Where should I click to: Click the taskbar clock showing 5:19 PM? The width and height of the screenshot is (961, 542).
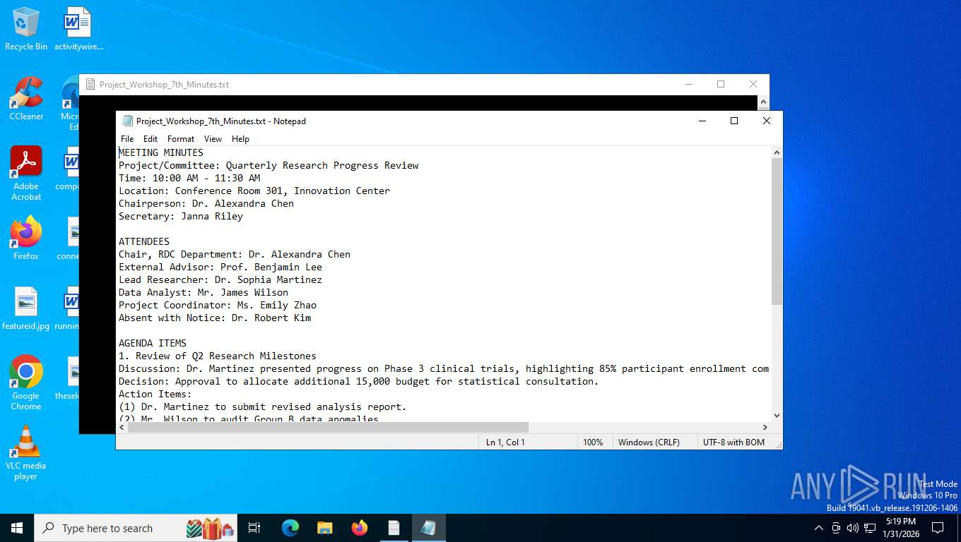tap(900, 528)
